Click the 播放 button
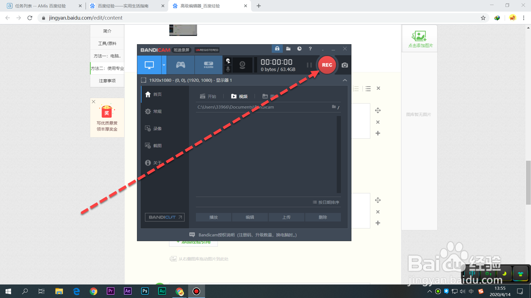The width and height of the screenshot is (531, 298). [214, 217]
